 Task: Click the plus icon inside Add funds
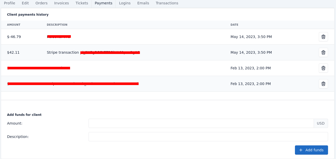pyautogui.click(x=301, y=150)
